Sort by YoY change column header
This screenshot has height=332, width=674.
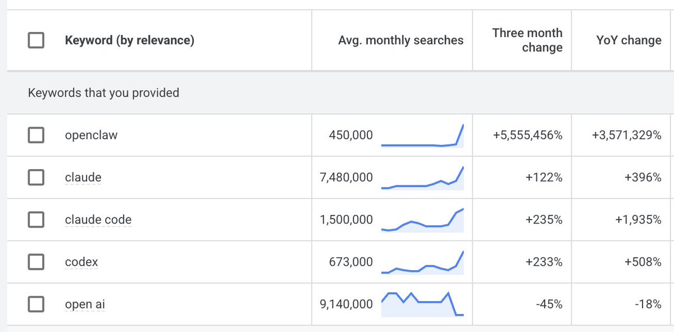pos(629,40)
